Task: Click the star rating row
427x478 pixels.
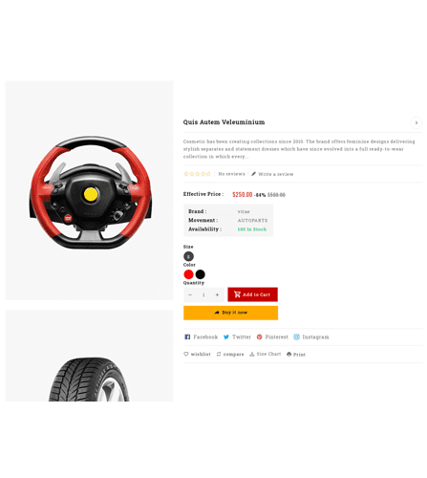Action: click(198, 174)
